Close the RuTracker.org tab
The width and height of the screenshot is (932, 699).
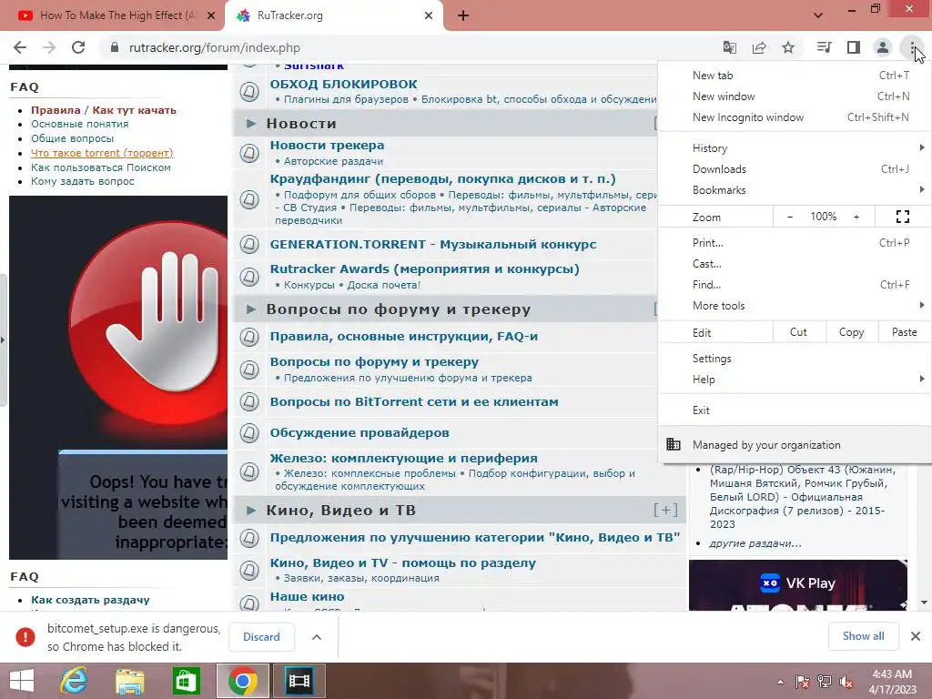[429, 15]
